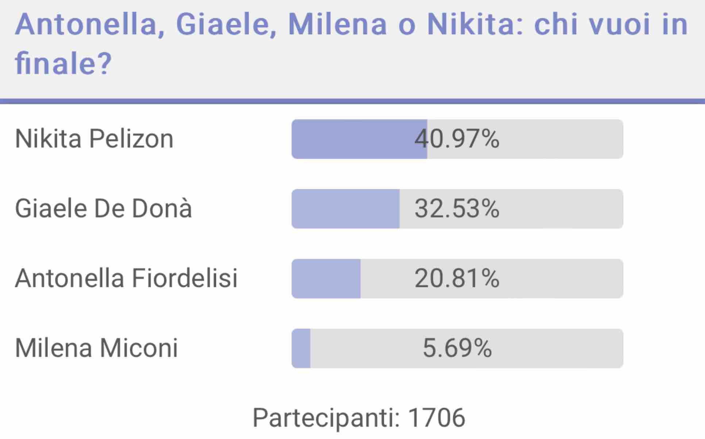Select the Milena Miconi name label
The height and width of the screenshot is (439, 705).
[x=96, y=348]
